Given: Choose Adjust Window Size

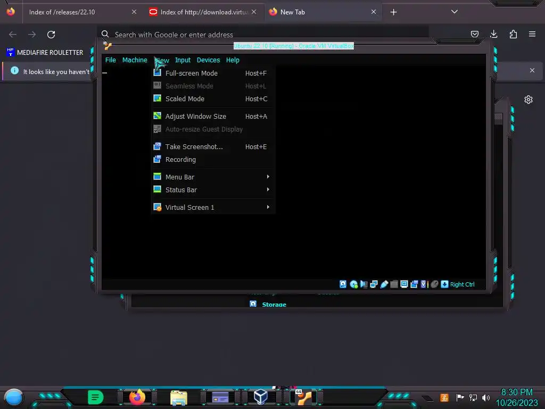Looking at the screenshot, I should 213,116.
